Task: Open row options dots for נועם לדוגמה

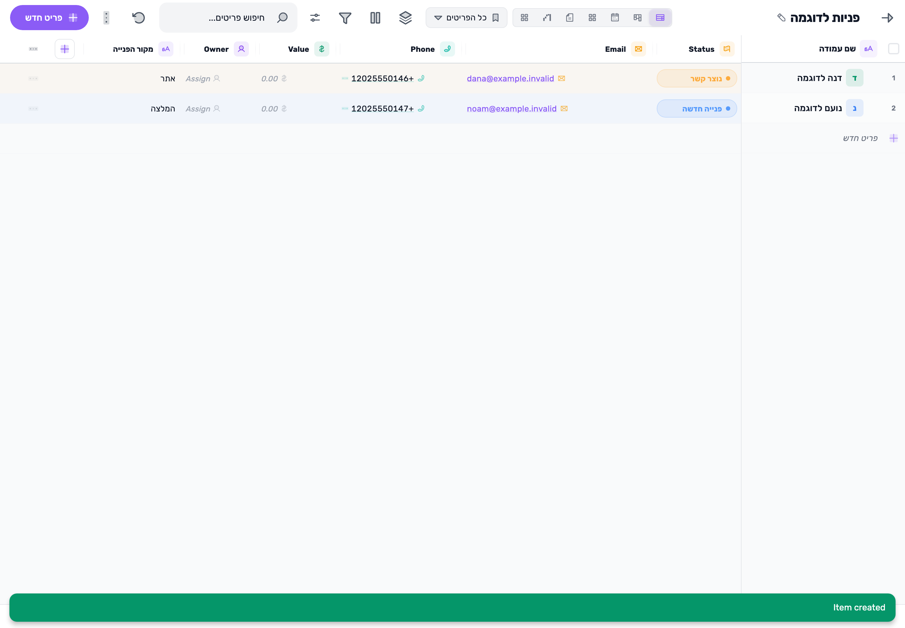Action: coord(34,108)
